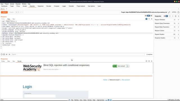Open search settings gear icon
180x101 pixels.
tap(4, 54)
